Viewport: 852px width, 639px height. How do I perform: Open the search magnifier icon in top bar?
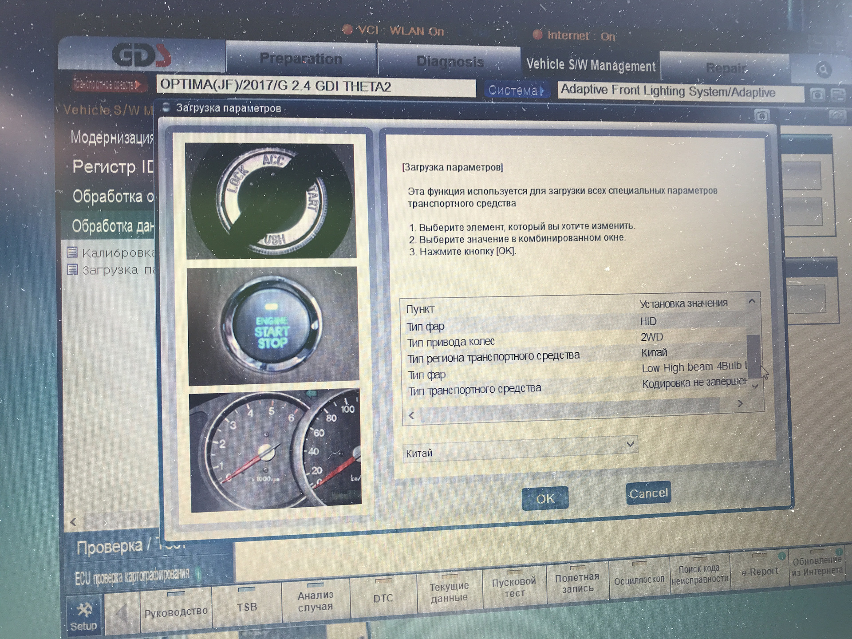coord(823,70)
